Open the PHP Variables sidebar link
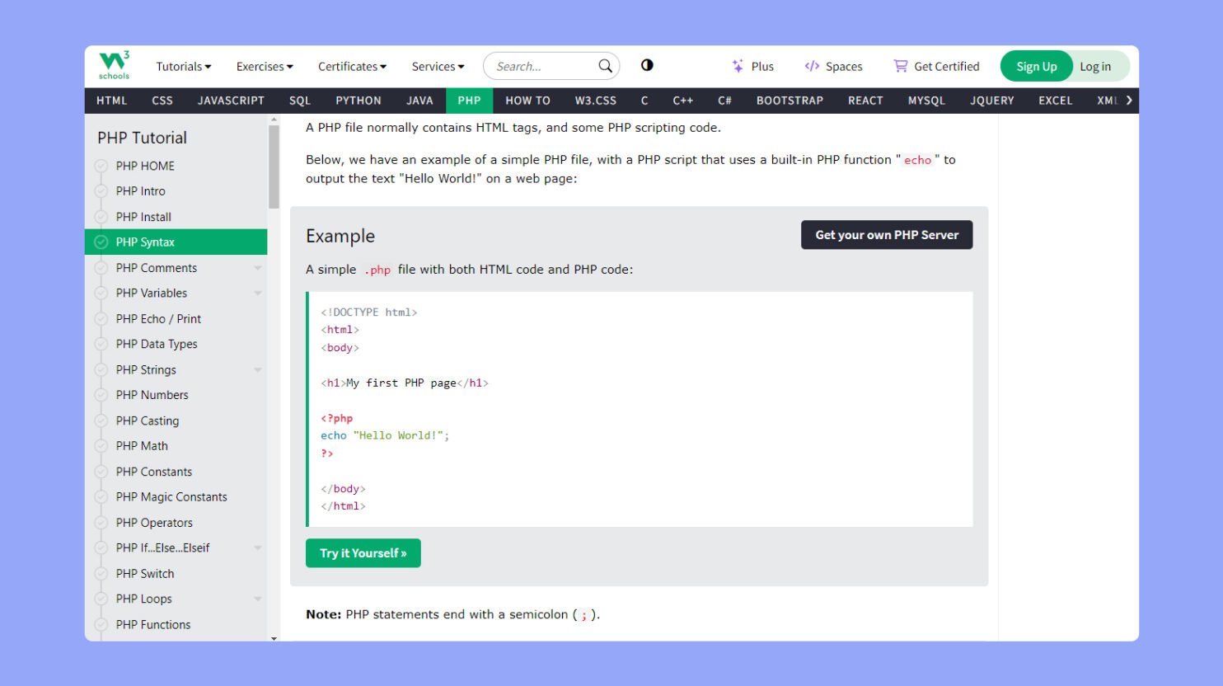This screenshot has width=1223, height=686. (x=152, y=293)
